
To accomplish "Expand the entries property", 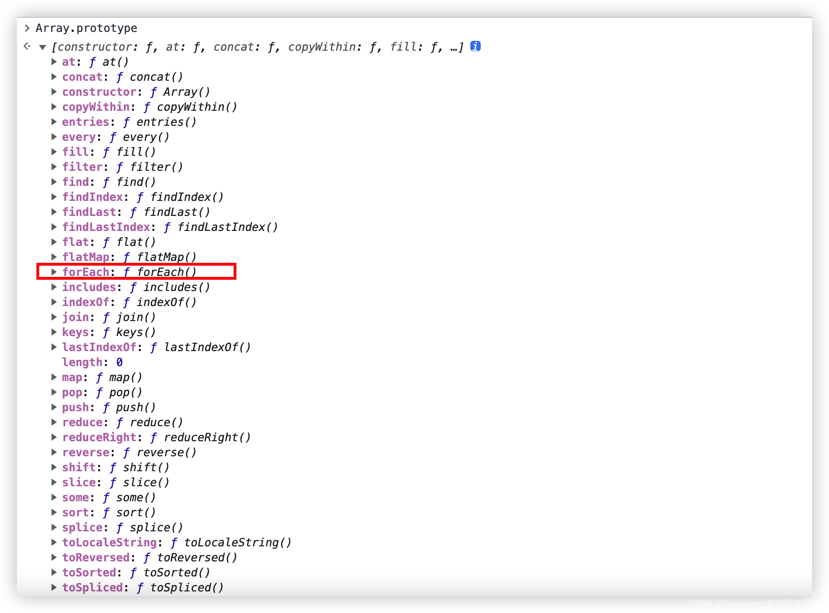I will 54,122.
